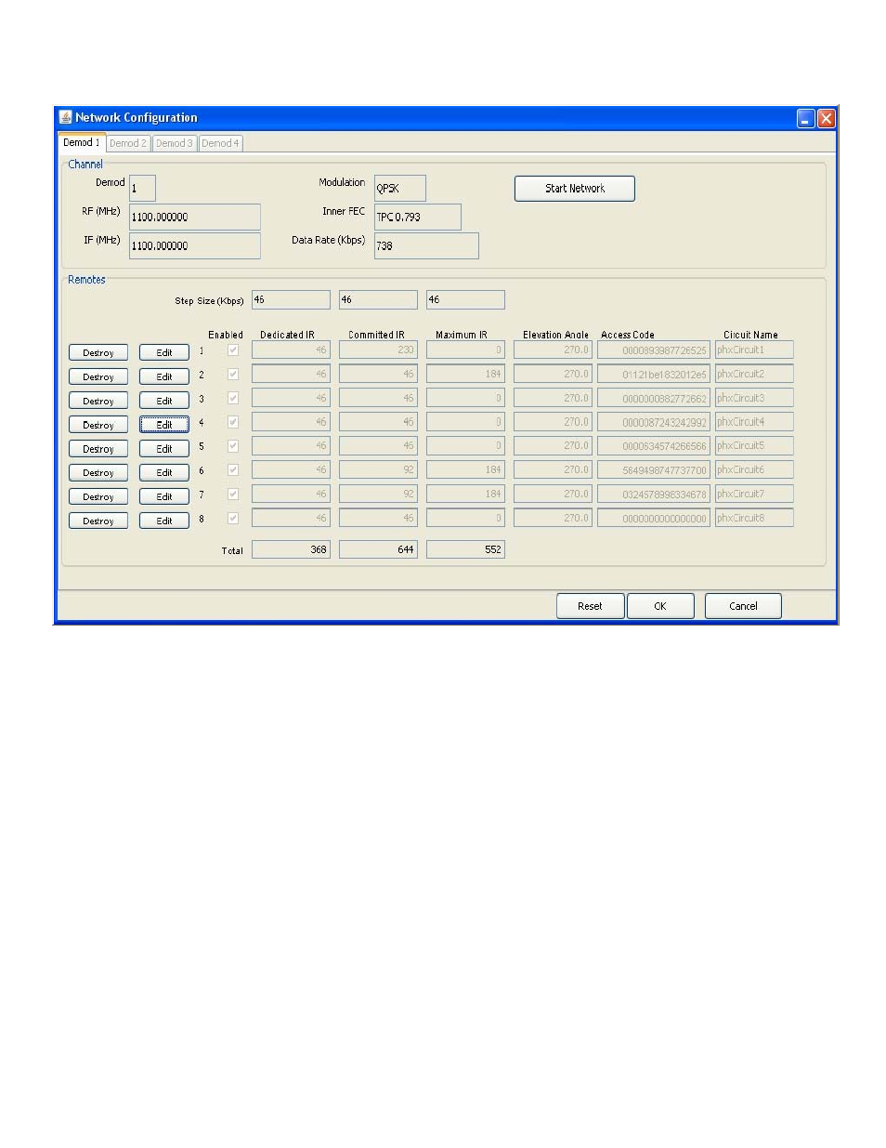The height and width of the screenshot is (1148, 886).
Task: Click the Dedicated IR total 368 field
Action: (x=291, y=549)
